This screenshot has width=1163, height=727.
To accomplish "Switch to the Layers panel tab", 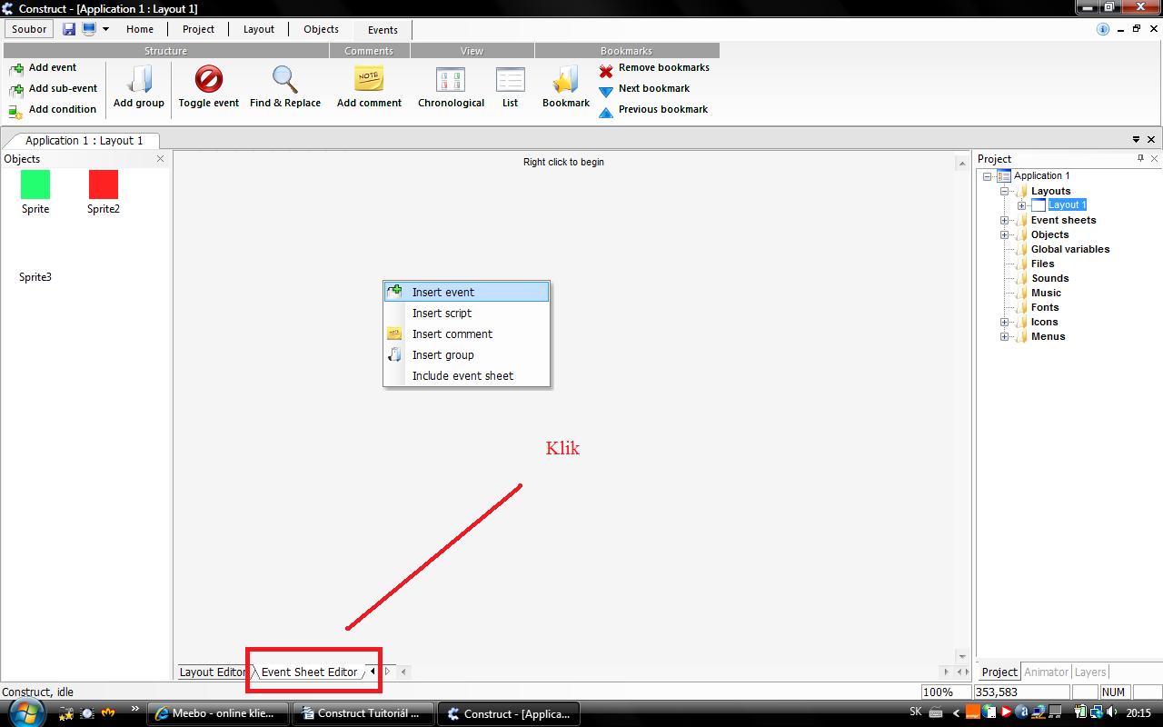I will tap(1090, 672).
